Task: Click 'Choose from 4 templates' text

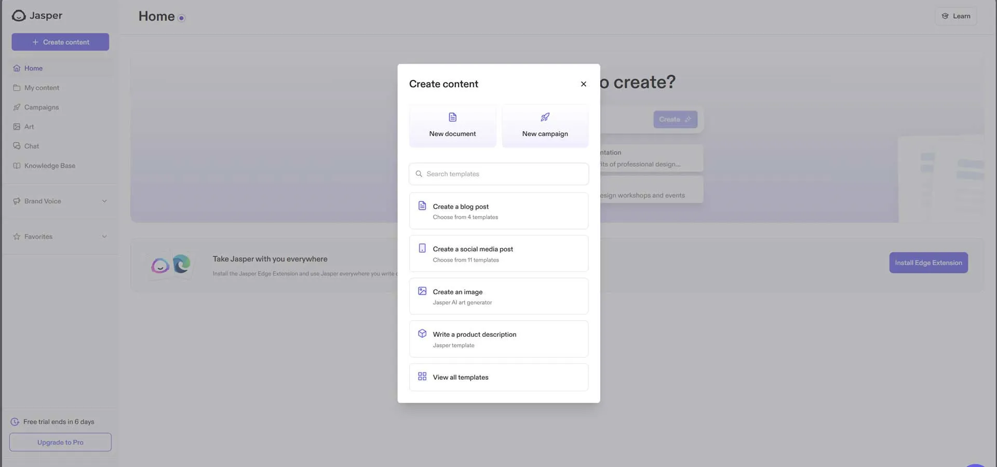Action: [x=465, y=217]
